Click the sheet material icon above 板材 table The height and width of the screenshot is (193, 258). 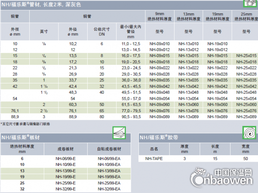point(119,133)
